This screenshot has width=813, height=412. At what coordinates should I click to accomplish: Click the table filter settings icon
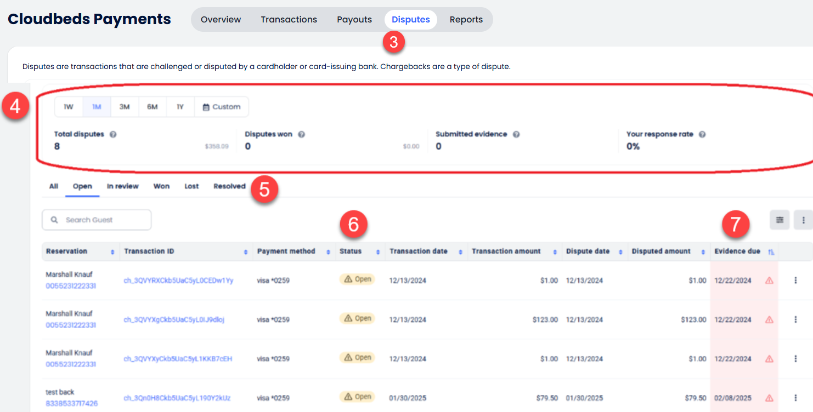click(779, 220)
